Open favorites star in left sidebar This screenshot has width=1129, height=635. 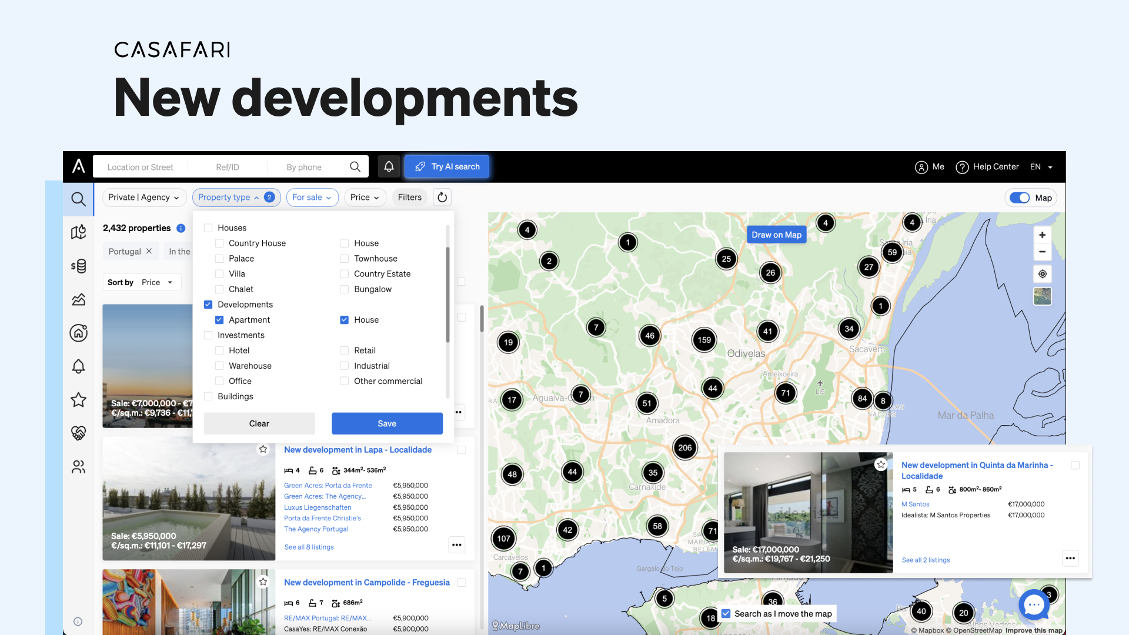79,400
